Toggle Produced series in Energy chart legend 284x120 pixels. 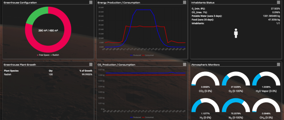point(136,55)
